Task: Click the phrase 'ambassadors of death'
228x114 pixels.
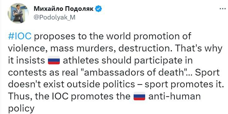Action: click(x=134, y=72)
